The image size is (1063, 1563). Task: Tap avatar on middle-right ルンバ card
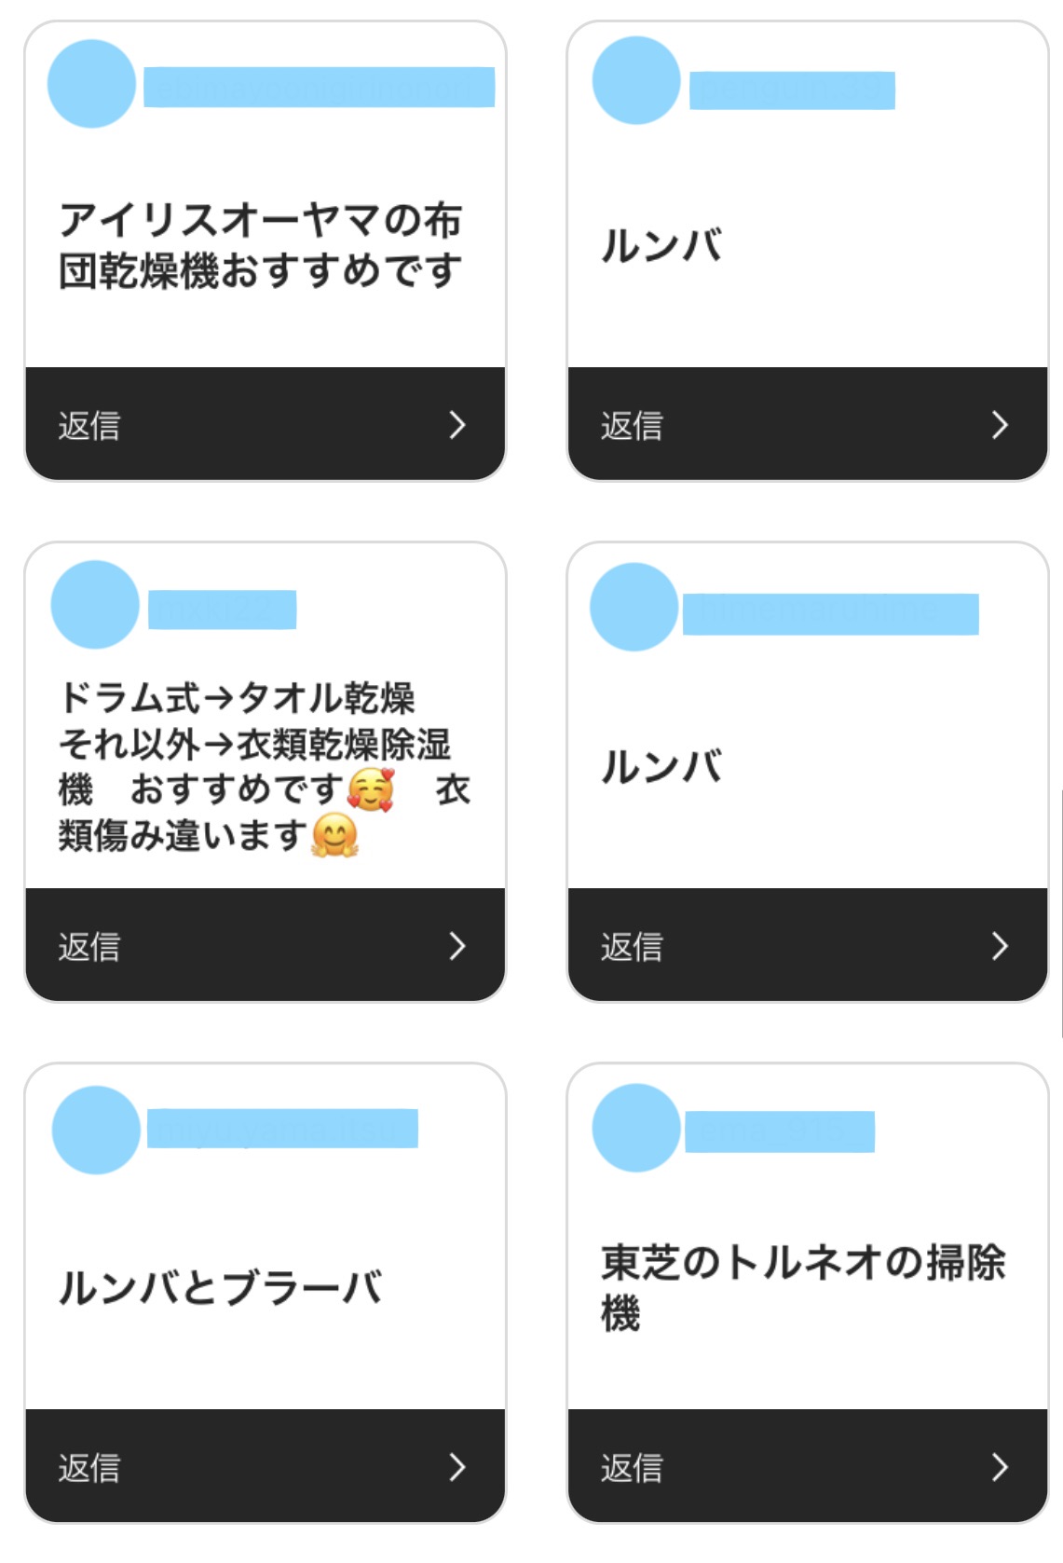[x=634, y=607]
